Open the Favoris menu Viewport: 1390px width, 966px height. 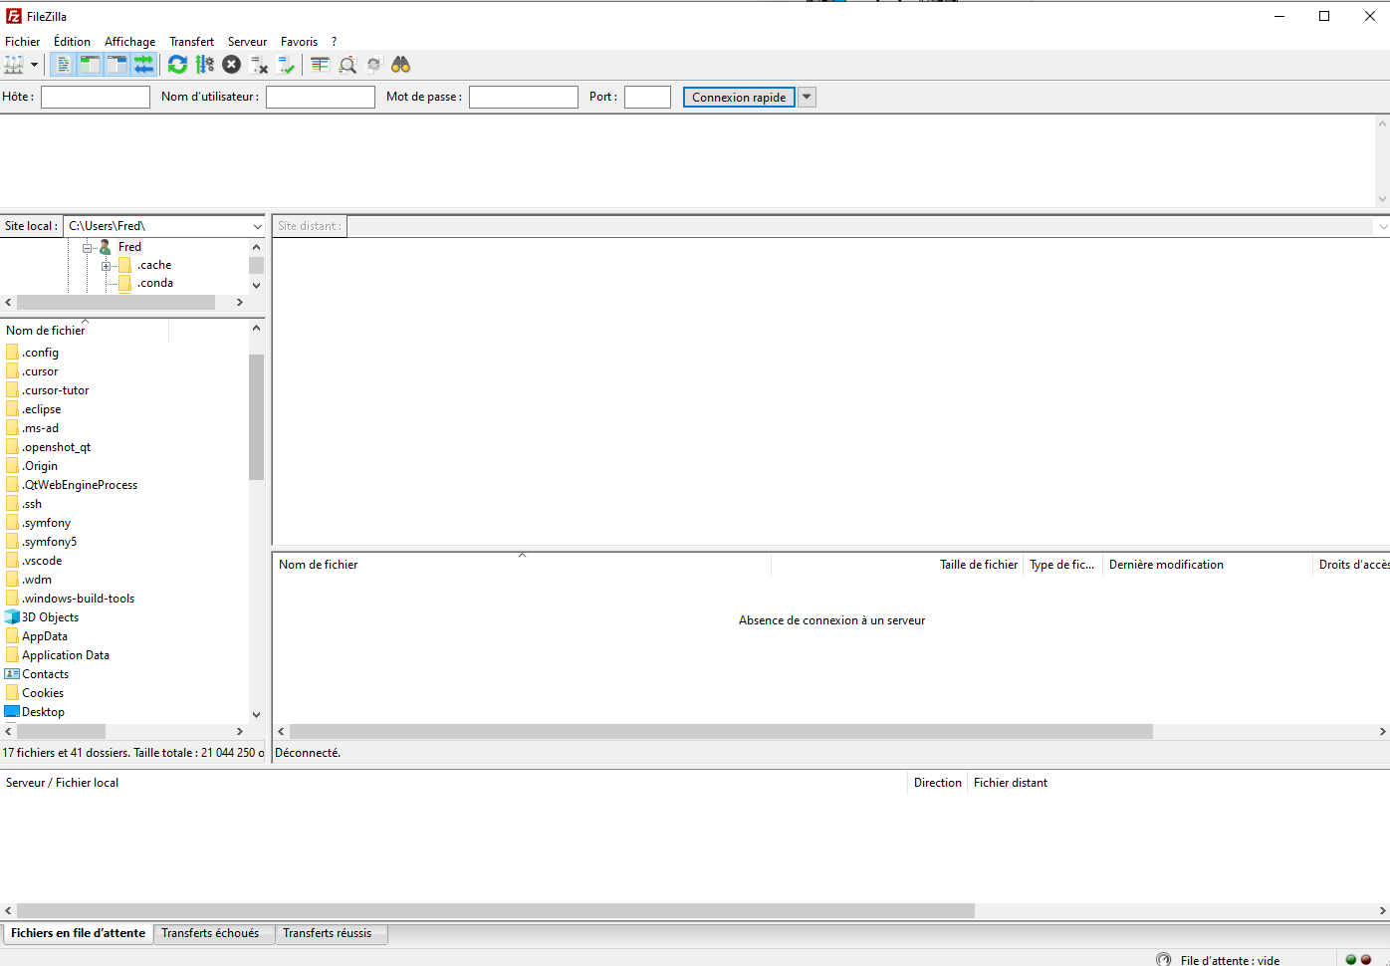(x=299, y=42)
